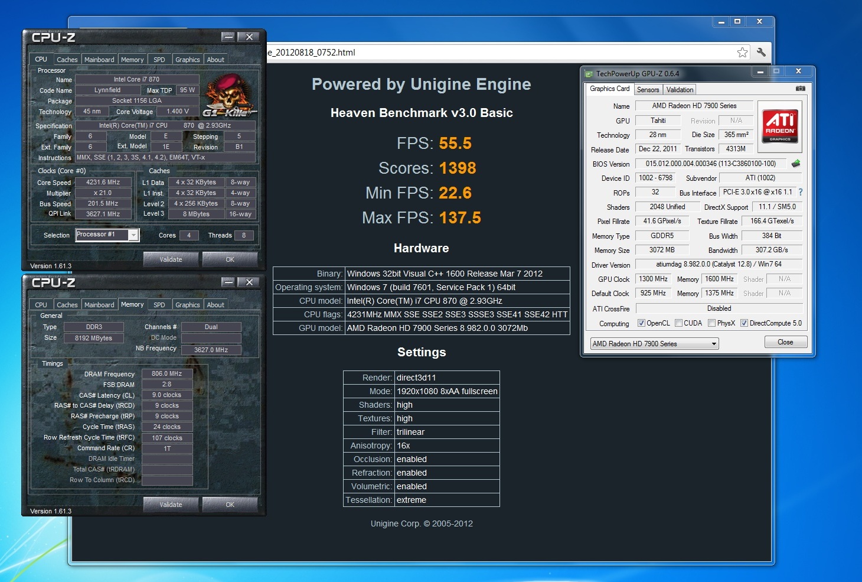The image size is (862, 582).
Task: Click the DRAM Frequency 806.0 MHz value
Action: coord(167,374)
